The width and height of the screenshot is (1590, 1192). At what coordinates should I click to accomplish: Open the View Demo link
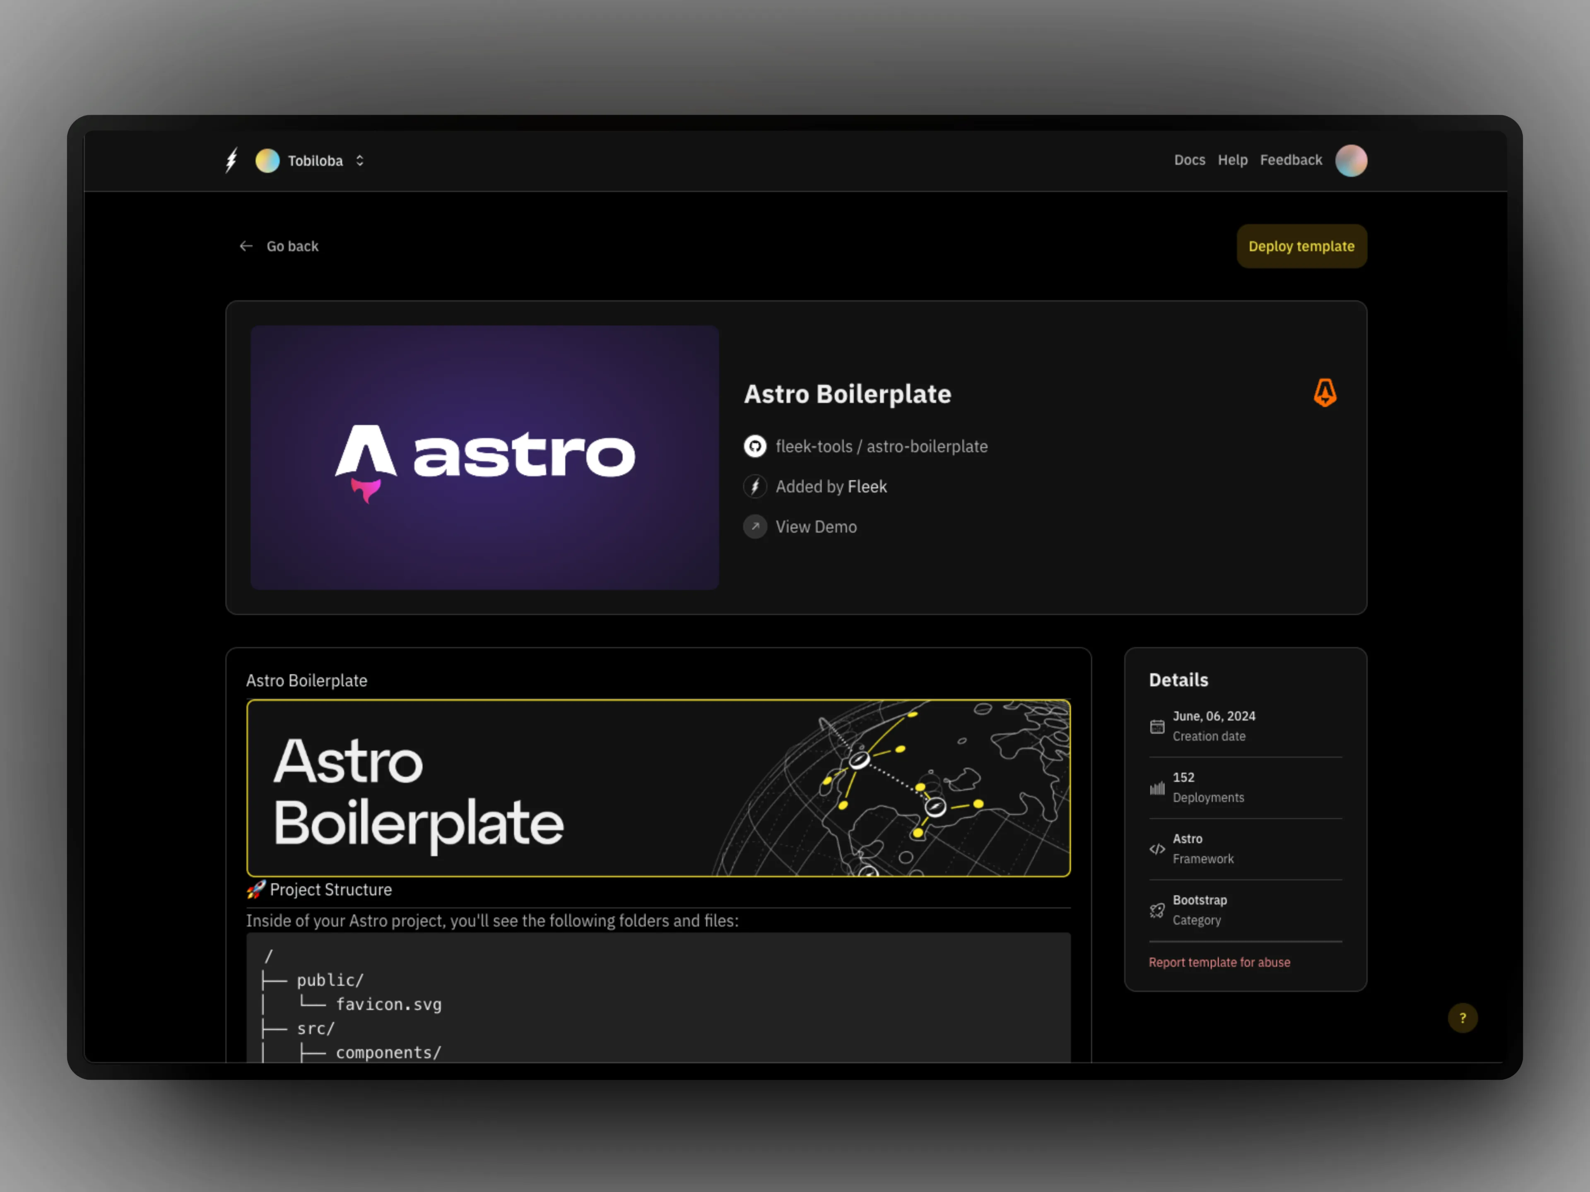tap(816, 526)
